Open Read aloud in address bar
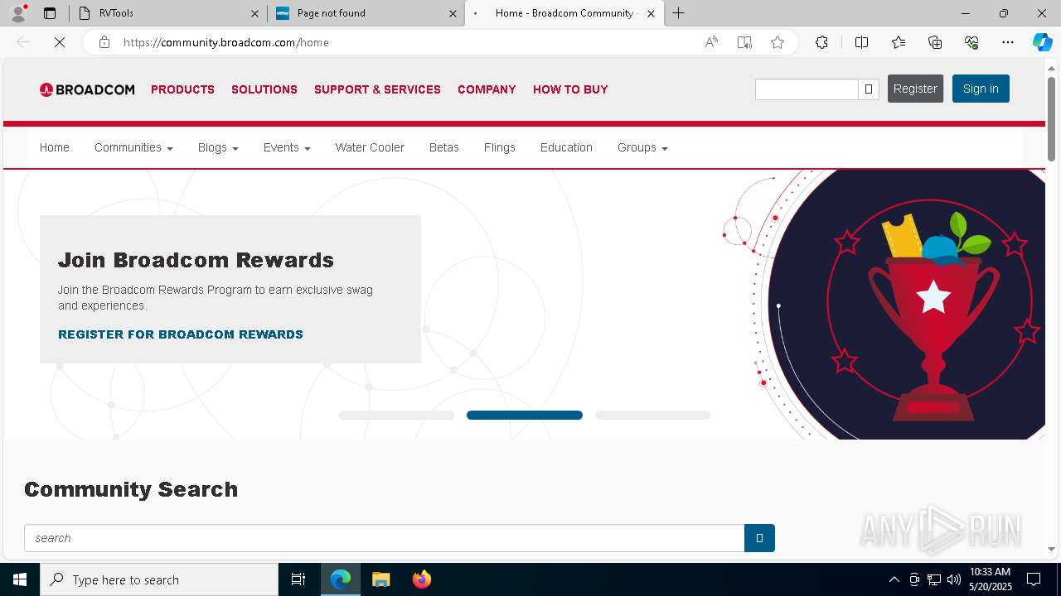The height and width of the screenshot is (596, 1061). [x=711, y=42]
